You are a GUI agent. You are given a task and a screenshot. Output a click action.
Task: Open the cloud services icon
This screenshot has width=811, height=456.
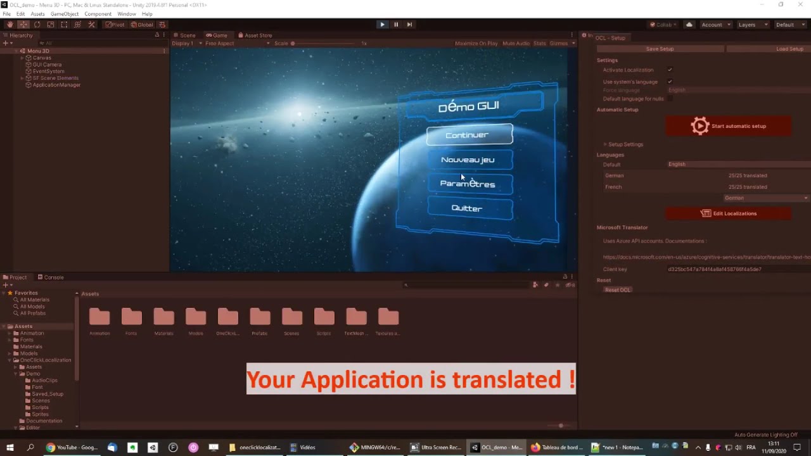click(689, 25)
